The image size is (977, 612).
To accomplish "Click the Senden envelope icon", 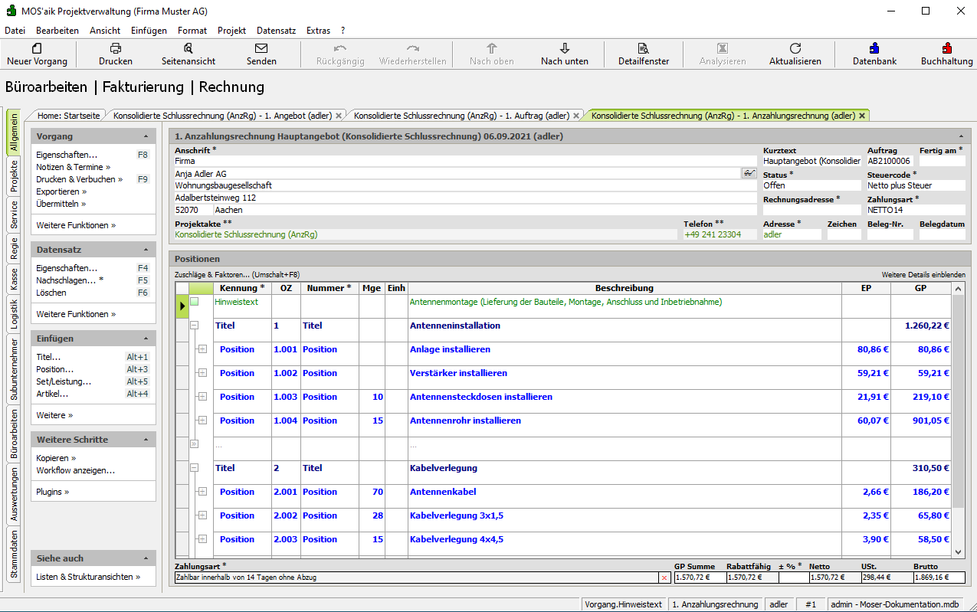I will 261,48.
